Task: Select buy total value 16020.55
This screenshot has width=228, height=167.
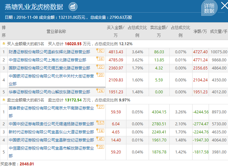Action: click(x=73, y=44)
